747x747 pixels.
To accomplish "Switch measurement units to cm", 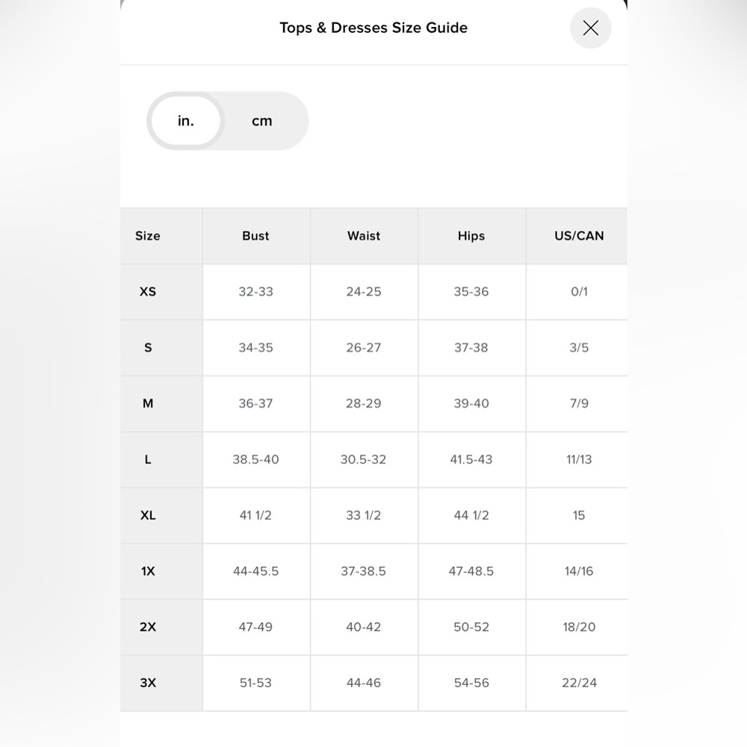I will tap(261, 121).
